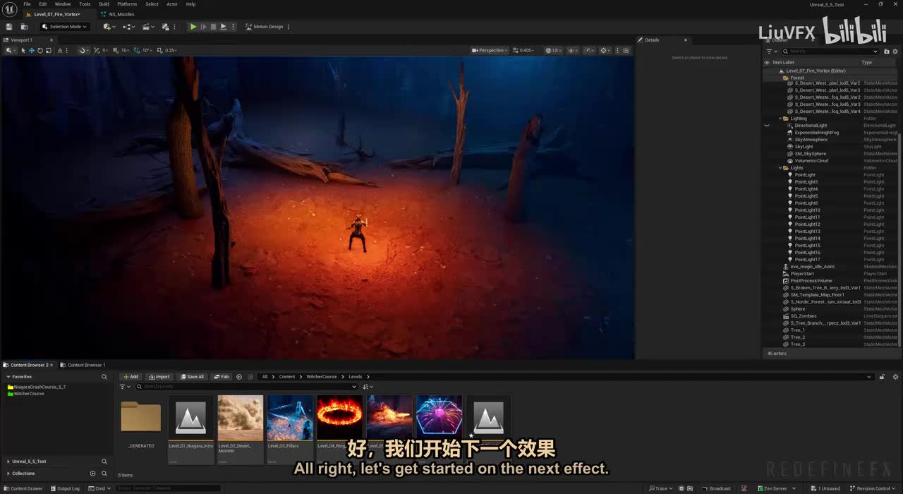Switch to the Content Browser 1 tab
The height and width of the screenshot is (494, 903).
pos(83,365)
